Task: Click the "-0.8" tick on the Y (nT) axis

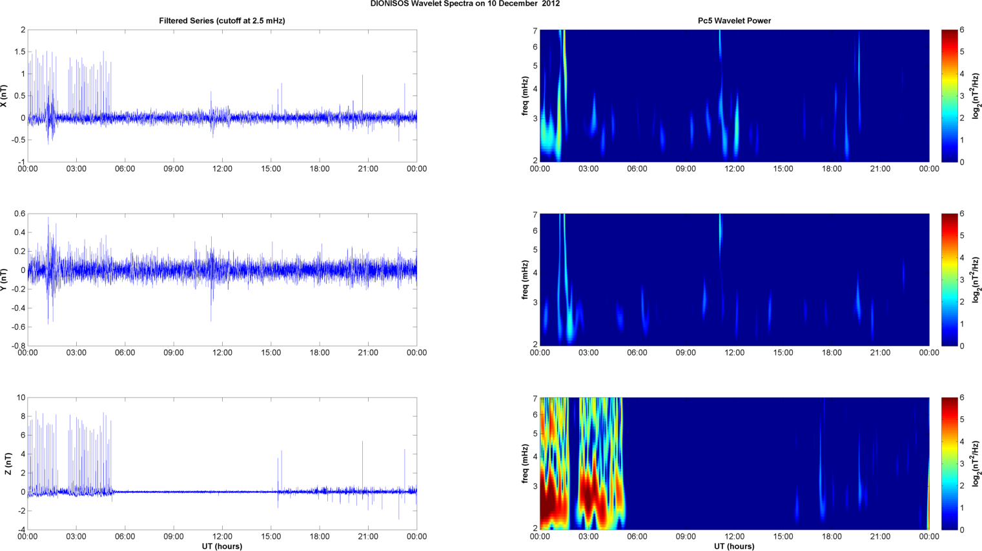Action: coord(18,346)
